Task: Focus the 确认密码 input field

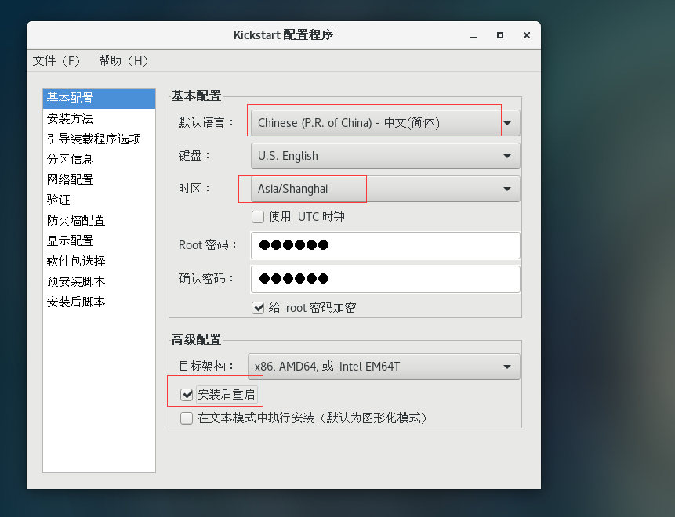Action: click(x=385, y=279)
